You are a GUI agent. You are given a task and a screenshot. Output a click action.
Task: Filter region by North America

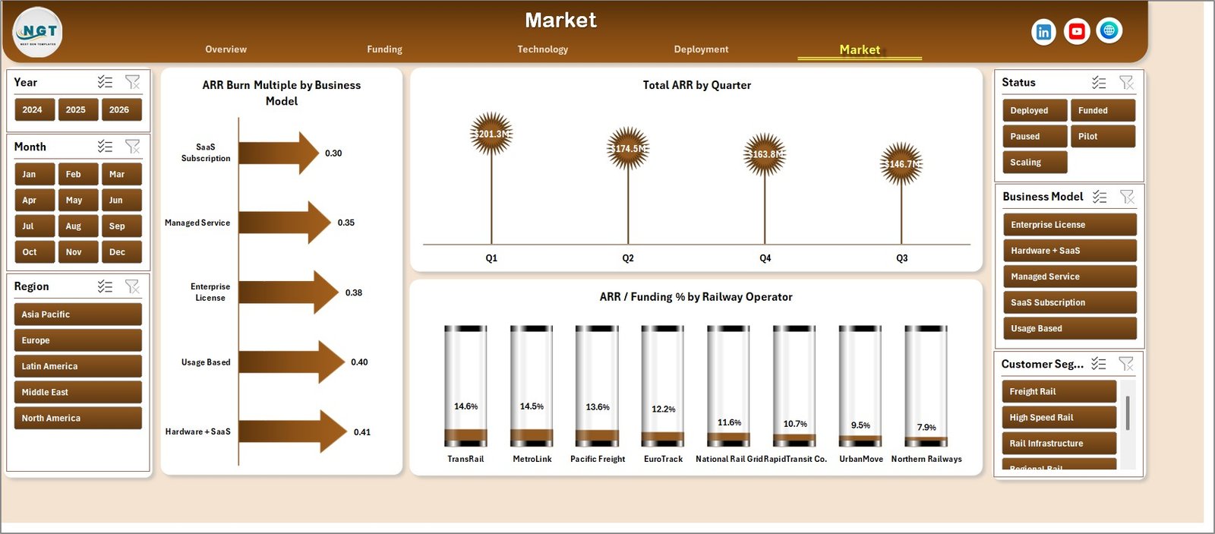point(77,418)
